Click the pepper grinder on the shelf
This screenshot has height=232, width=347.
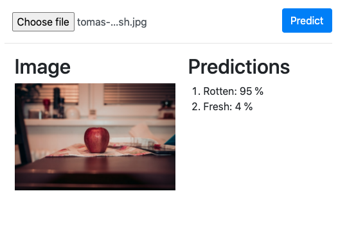57,102
